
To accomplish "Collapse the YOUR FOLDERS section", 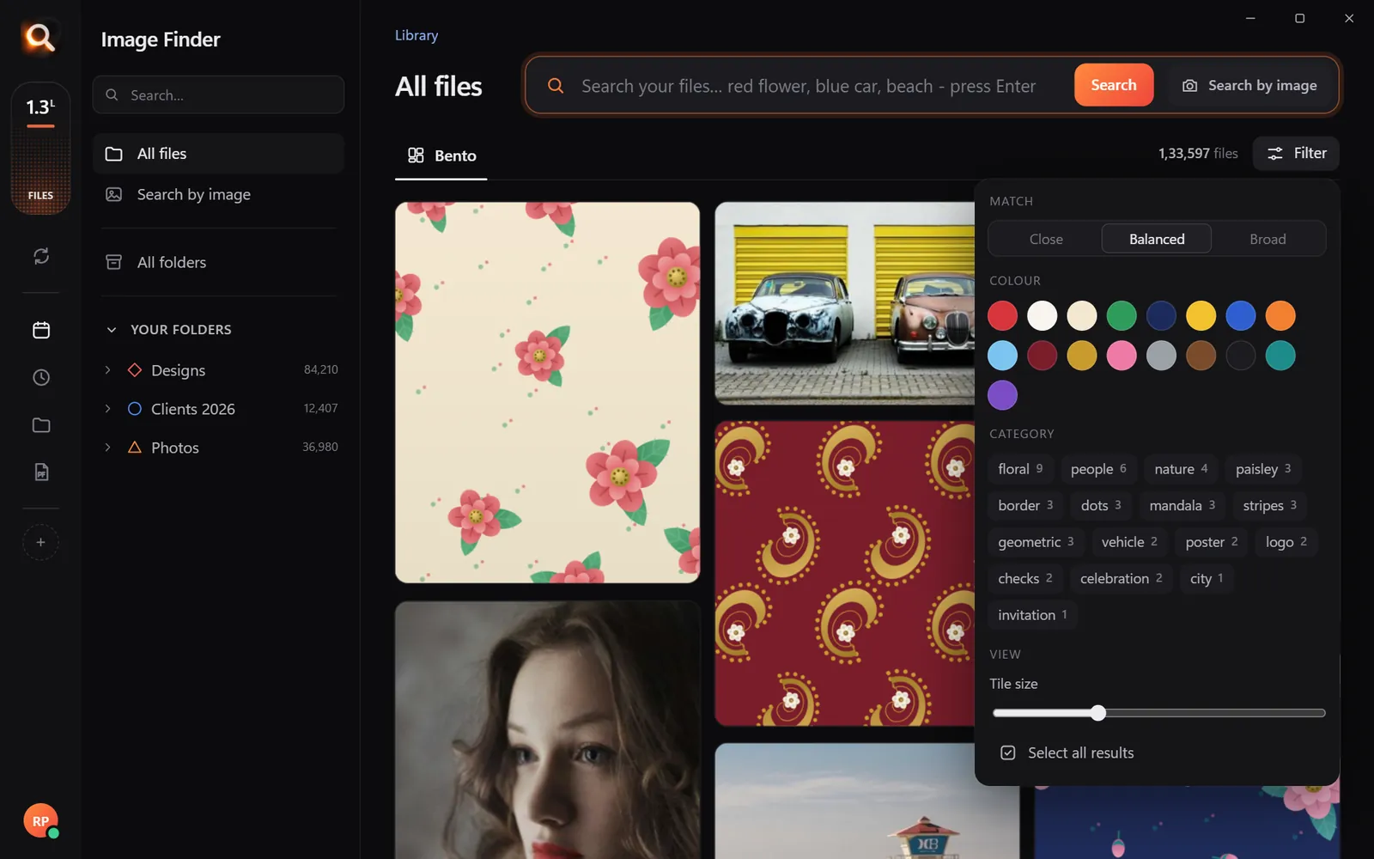I will tap(111, 330).
